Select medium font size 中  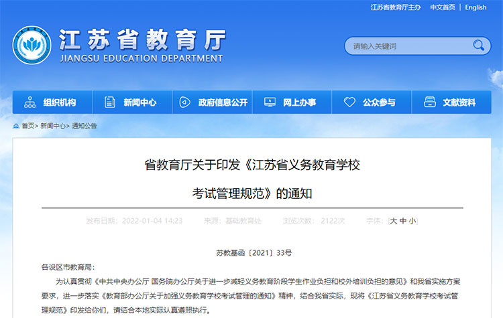tap(403, 220)
